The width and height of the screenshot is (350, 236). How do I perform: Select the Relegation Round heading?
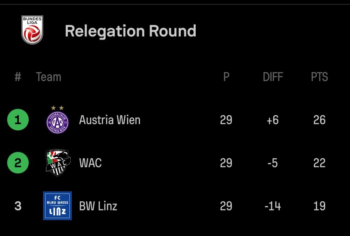tap(130, 31)
